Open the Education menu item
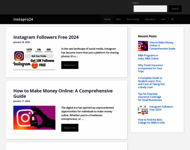 (150, 19)
